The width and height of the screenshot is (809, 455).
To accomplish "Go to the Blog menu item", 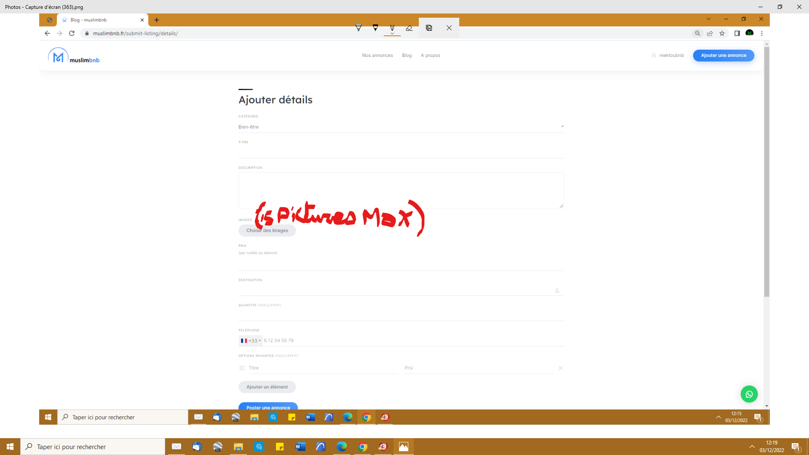I will (x=407, y=55).
